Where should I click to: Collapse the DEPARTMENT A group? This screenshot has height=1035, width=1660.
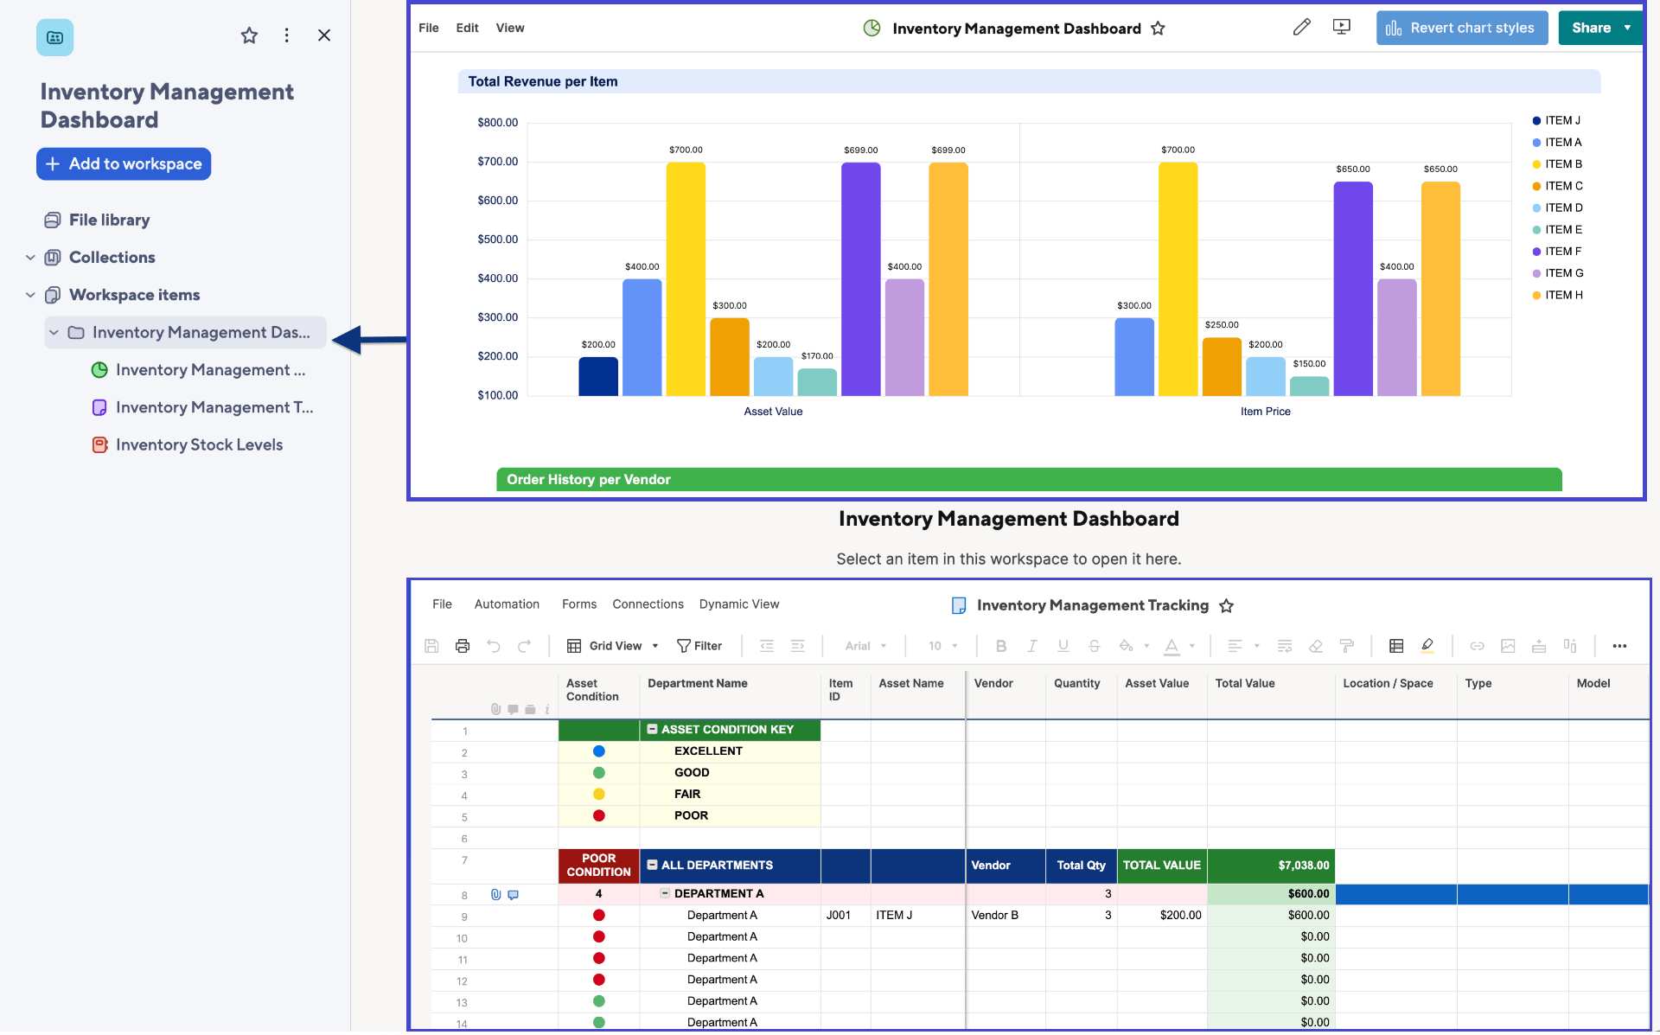click(x=664, y=893)
